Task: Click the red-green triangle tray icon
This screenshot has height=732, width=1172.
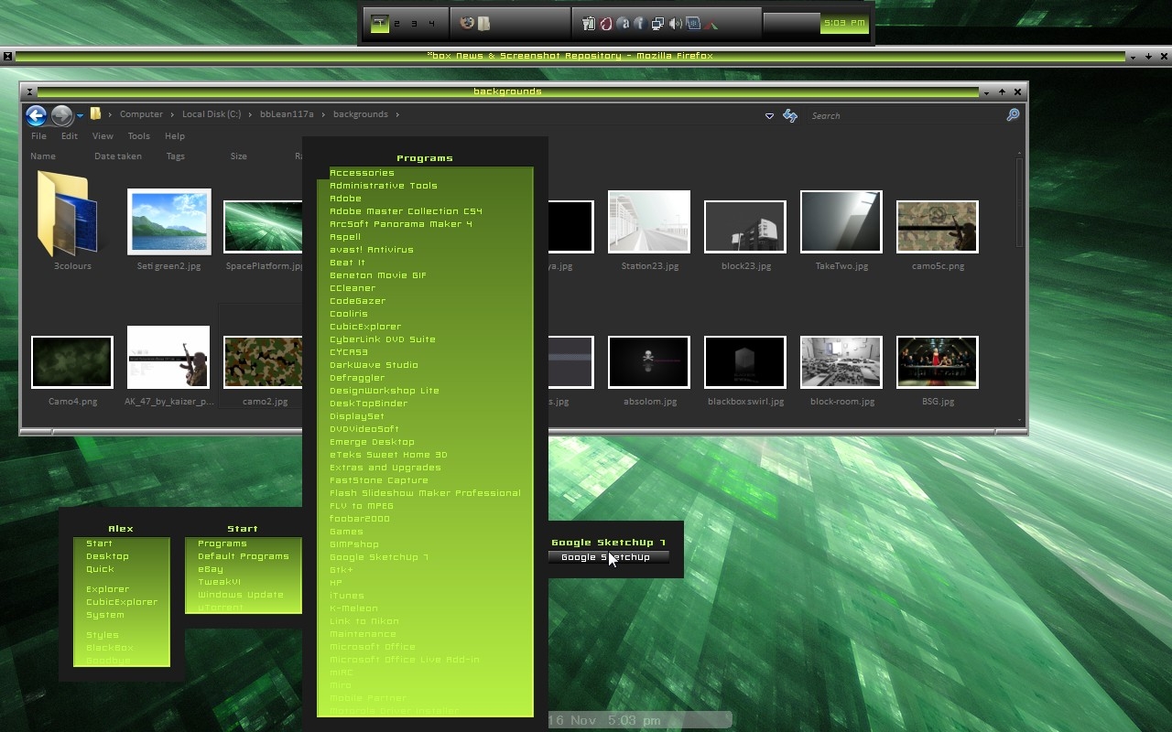Action: pyautogui.click(x=711, y=24)
